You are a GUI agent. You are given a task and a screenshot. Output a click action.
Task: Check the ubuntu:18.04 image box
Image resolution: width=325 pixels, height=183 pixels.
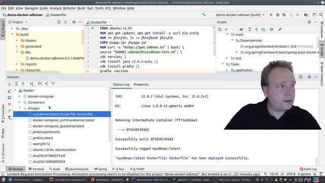[x=30, y=150]
